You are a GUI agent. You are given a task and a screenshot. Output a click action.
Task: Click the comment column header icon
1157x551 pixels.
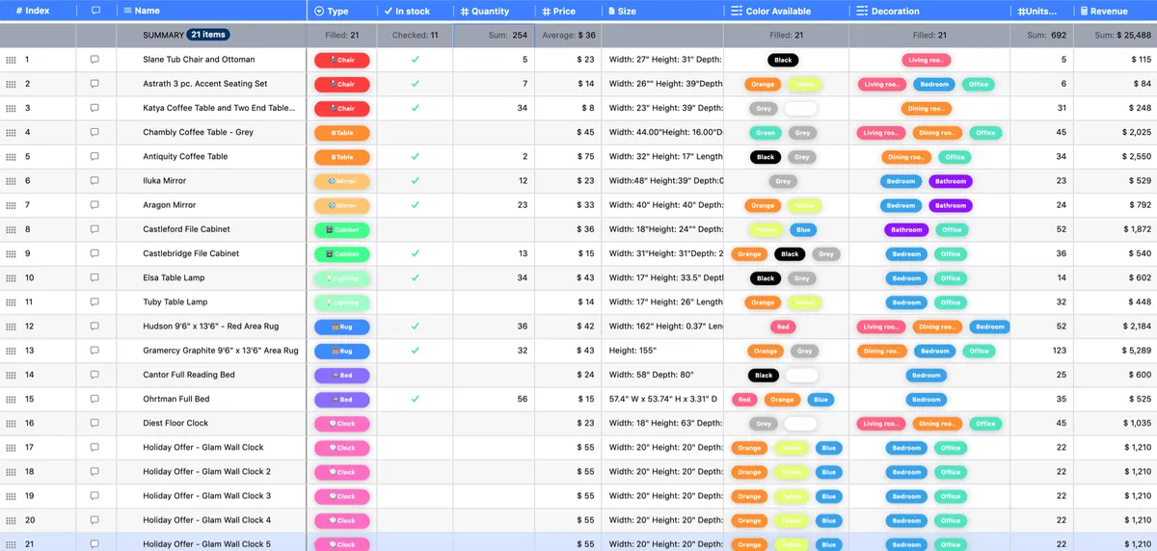coord(94,11)
